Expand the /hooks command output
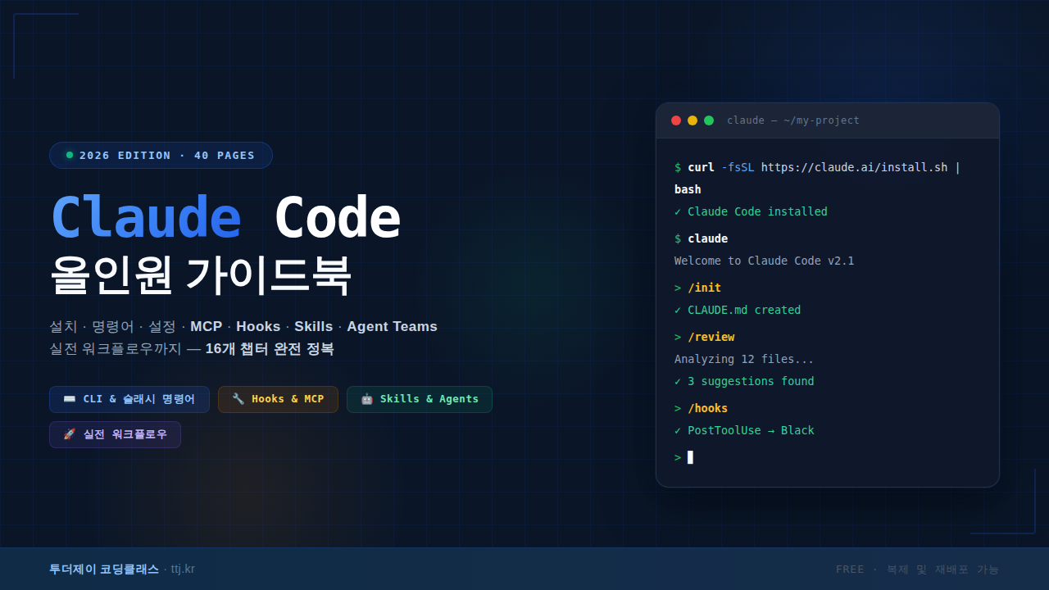Screen dimensions: 1049x590 [x=706, y=408]
